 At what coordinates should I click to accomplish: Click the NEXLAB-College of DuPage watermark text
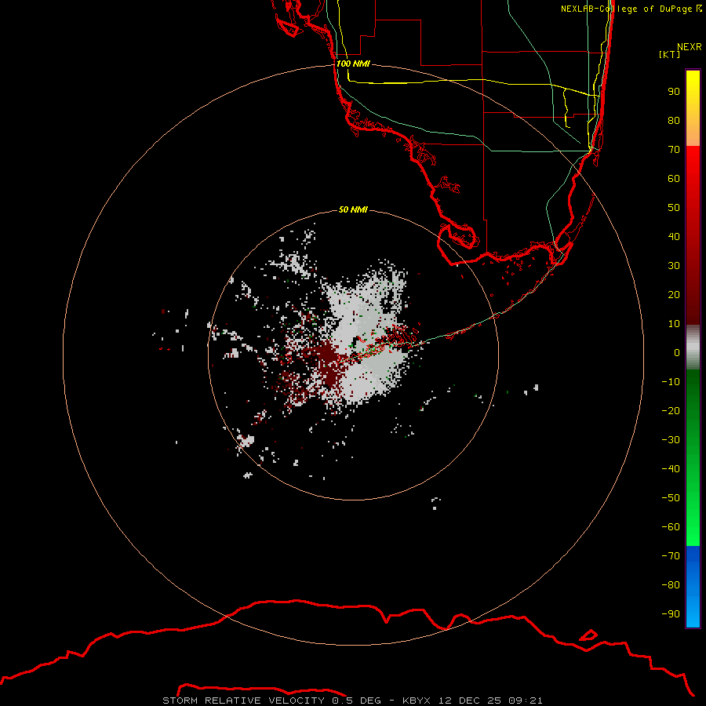pos(631,9)
